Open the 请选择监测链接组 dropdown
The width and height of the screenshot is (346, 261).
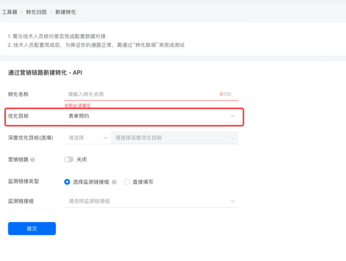(151, 201)
